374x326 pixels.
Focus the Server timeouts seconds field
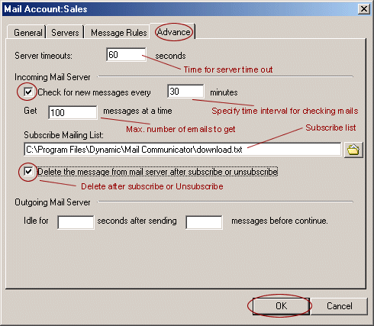coord(126,54)
